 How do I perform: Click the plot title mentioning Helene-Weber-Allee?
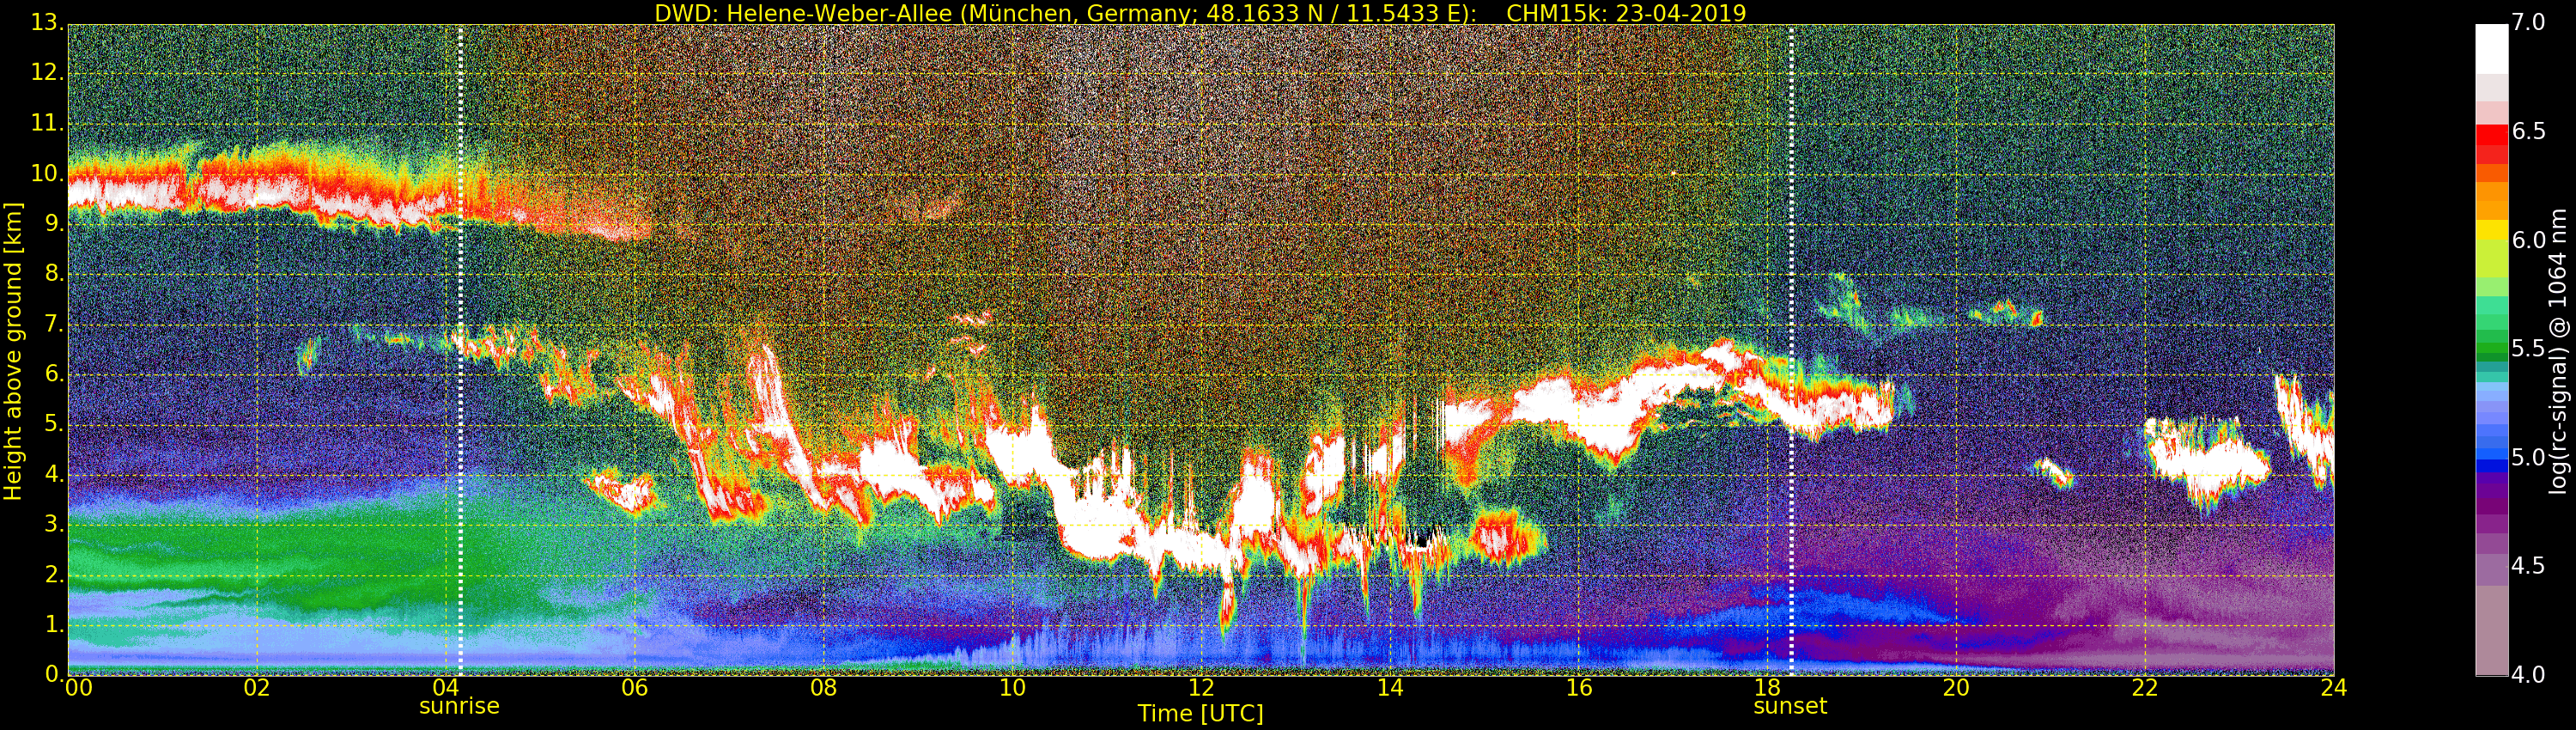(x=1200, y=13)
